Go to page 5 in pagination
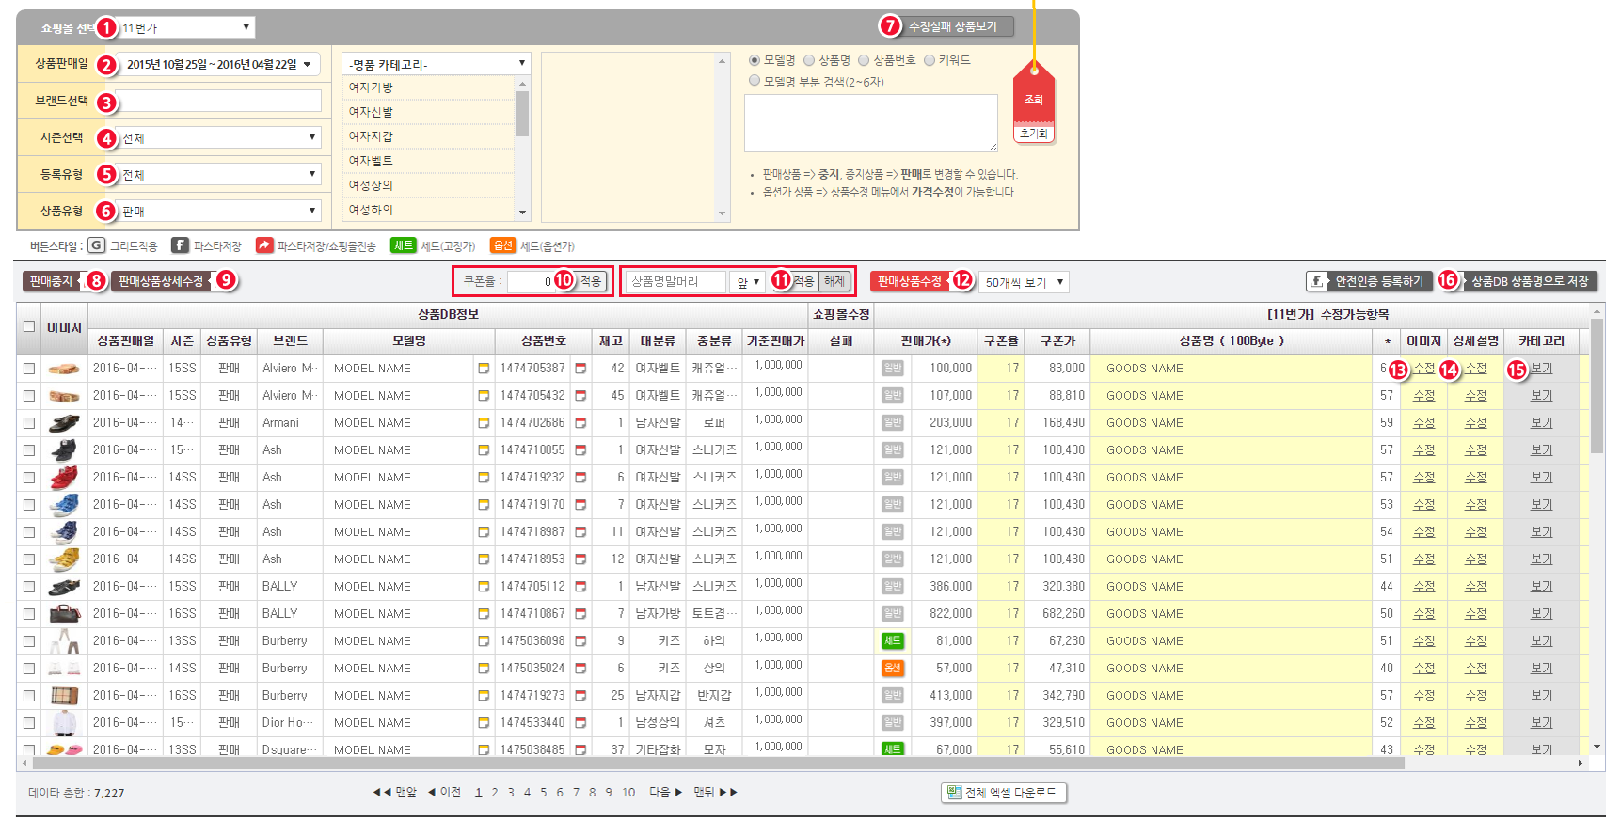Image resolution: width=1621 pixels, height=835 pixels. tap(543, 793)
